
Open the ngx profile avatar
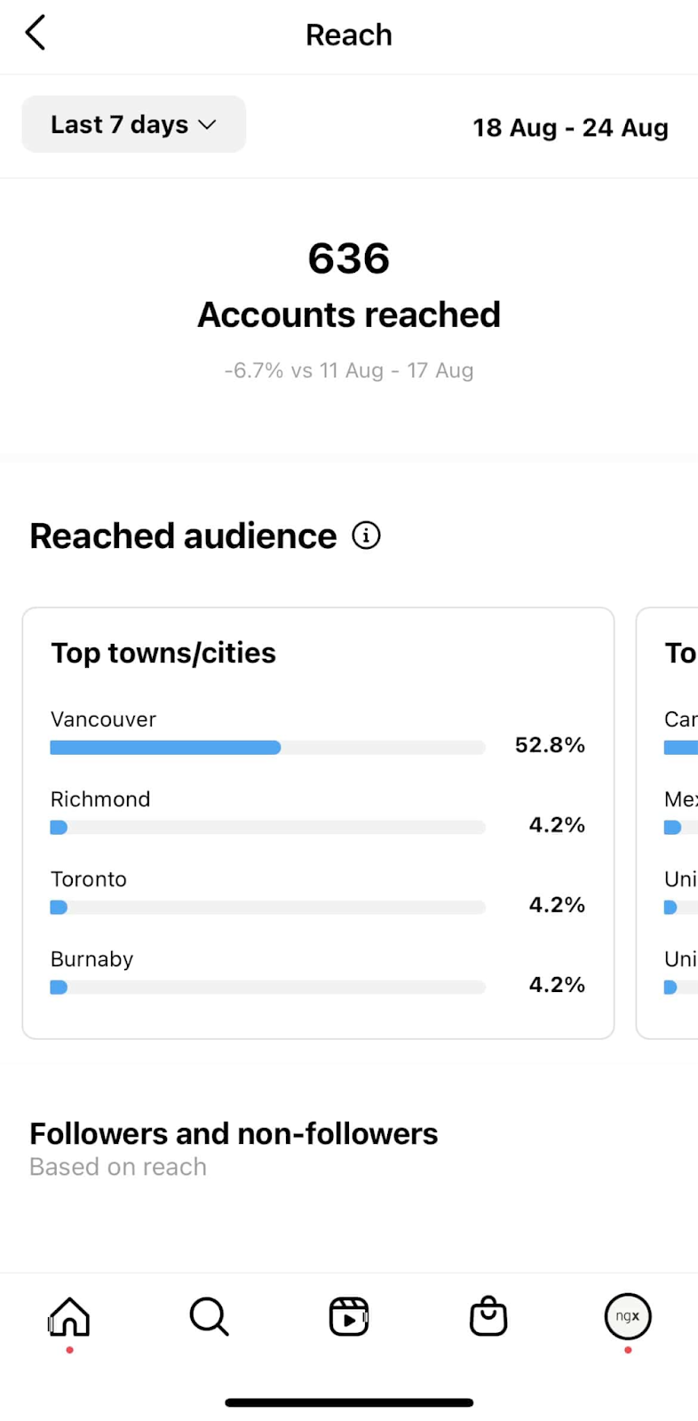click(628, 1316)
